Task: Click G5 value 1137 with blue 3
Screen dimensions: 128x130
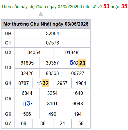Action: pos(27,103)
